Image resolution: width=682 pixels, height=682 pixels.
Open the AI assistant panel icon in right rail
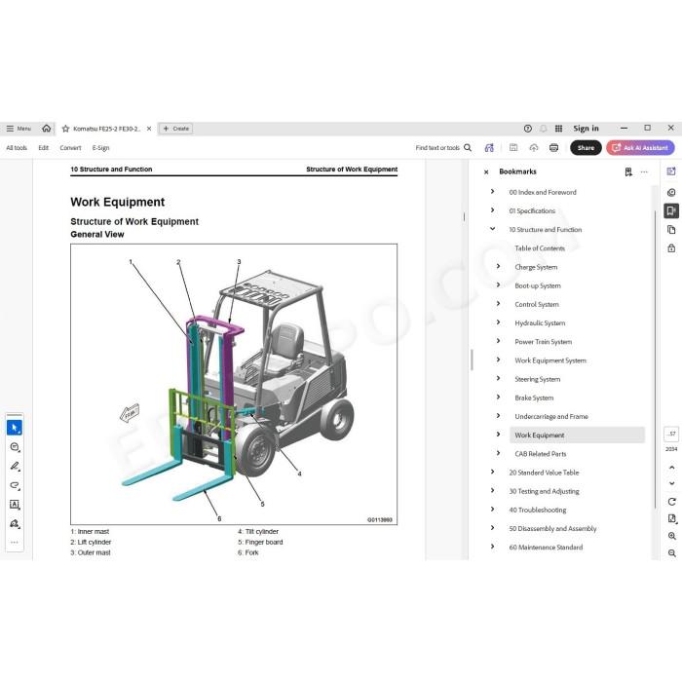point(671,171)
